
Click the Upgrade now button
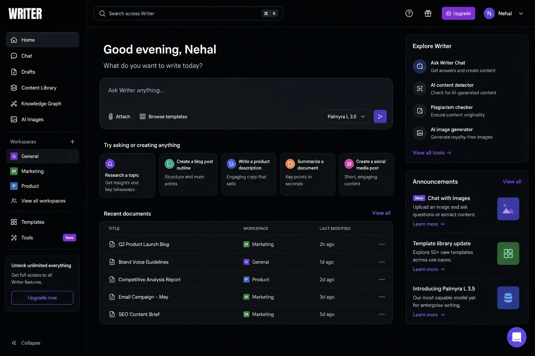42,298
